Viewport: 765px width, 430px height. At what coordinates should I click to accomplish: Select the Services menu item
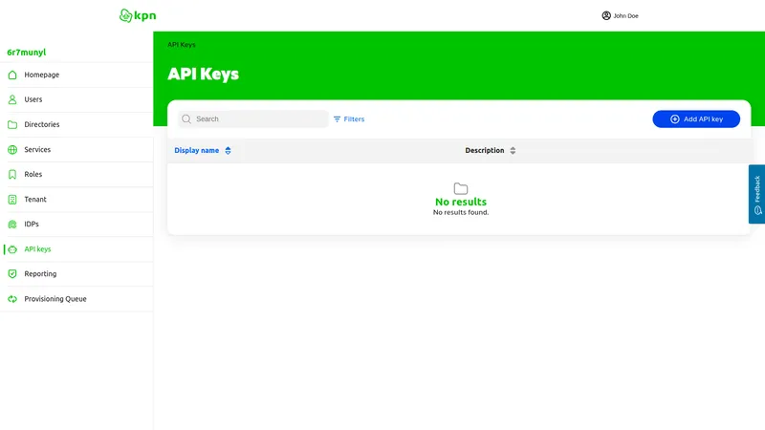pos(76,150)
